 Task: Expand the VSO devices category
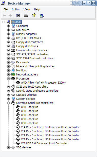pos(9,147)
